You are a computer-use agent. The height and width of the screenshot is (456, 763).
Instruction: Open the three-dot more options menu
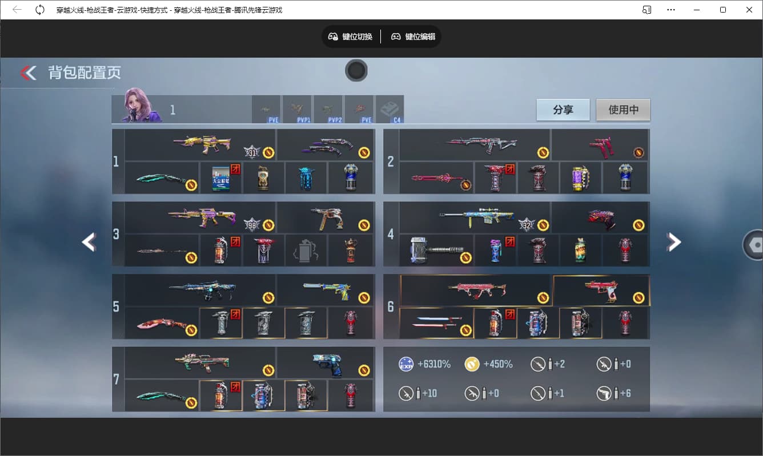click(671, 10)
